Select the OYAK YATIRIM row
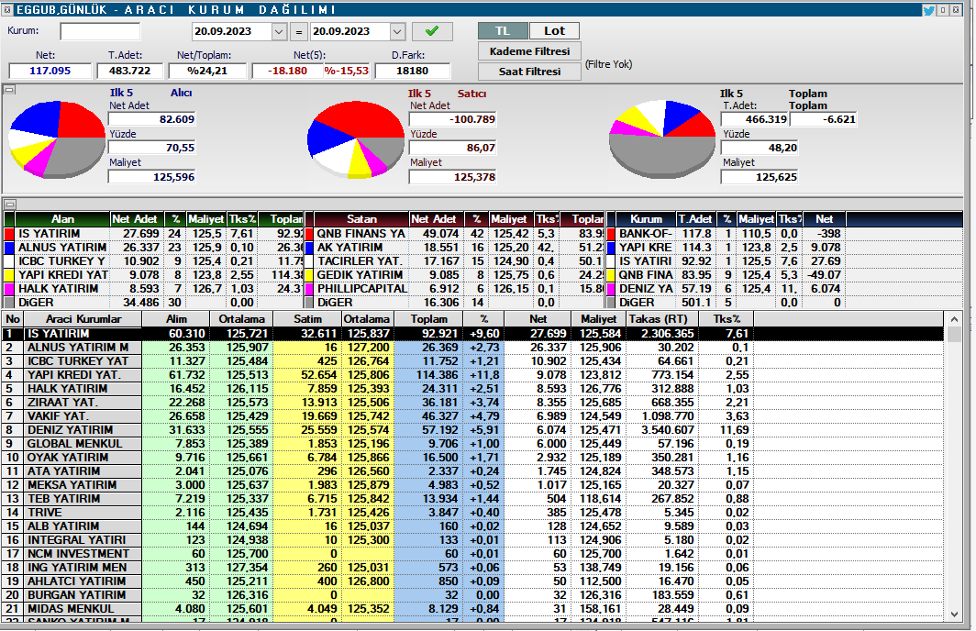The height and width of the screenshot is (631, 976). (472, 458)
